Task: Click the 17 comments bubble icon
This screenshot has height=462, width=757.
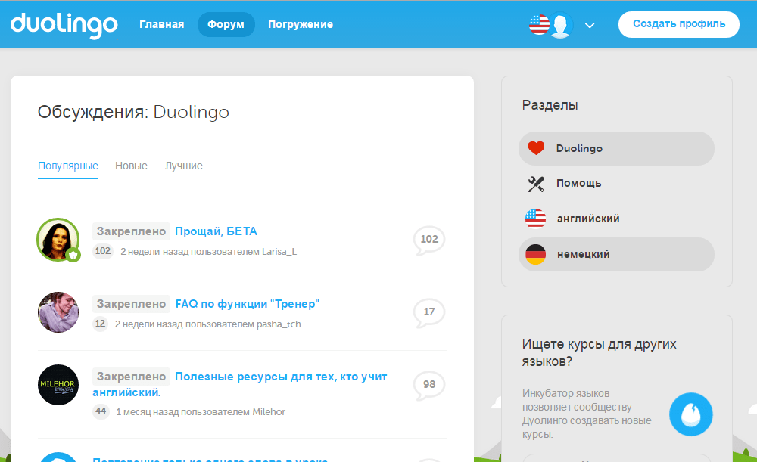Action: pos(428,312)
